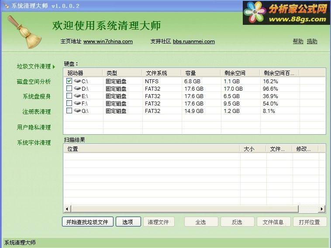Click the 修改... results column header

click(x=305, y=149)
